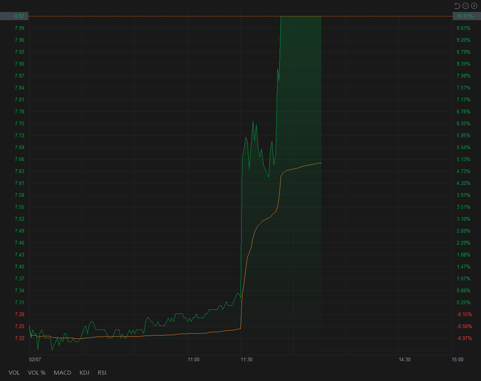
Task: Click the 14:30 time axis label
Action: [405, 359]
